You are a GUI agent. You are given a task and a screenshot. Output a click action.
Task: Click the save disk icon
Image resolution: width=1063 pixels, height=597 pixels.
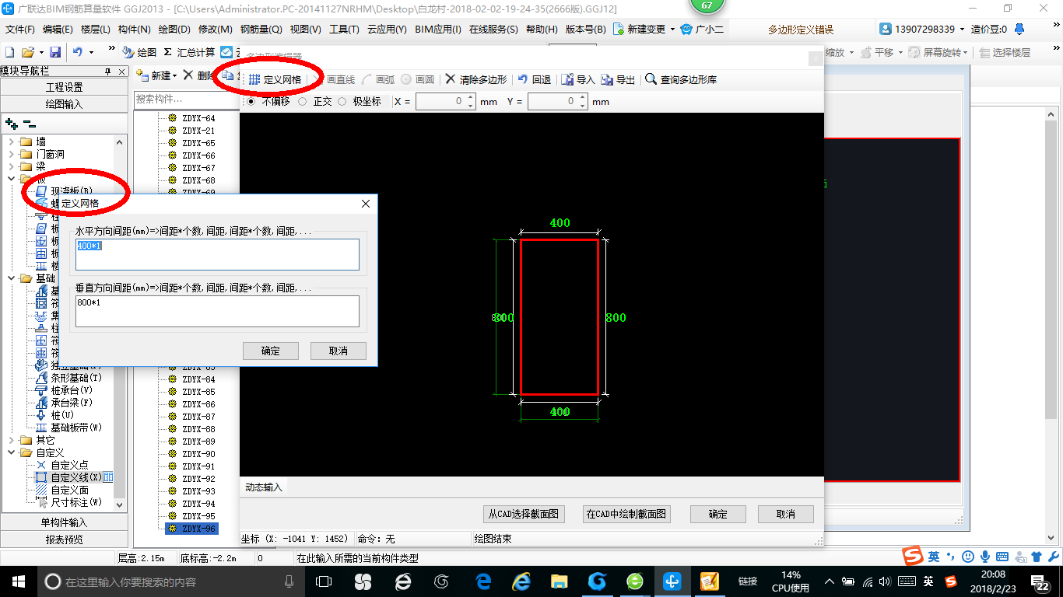coord(55,52)
